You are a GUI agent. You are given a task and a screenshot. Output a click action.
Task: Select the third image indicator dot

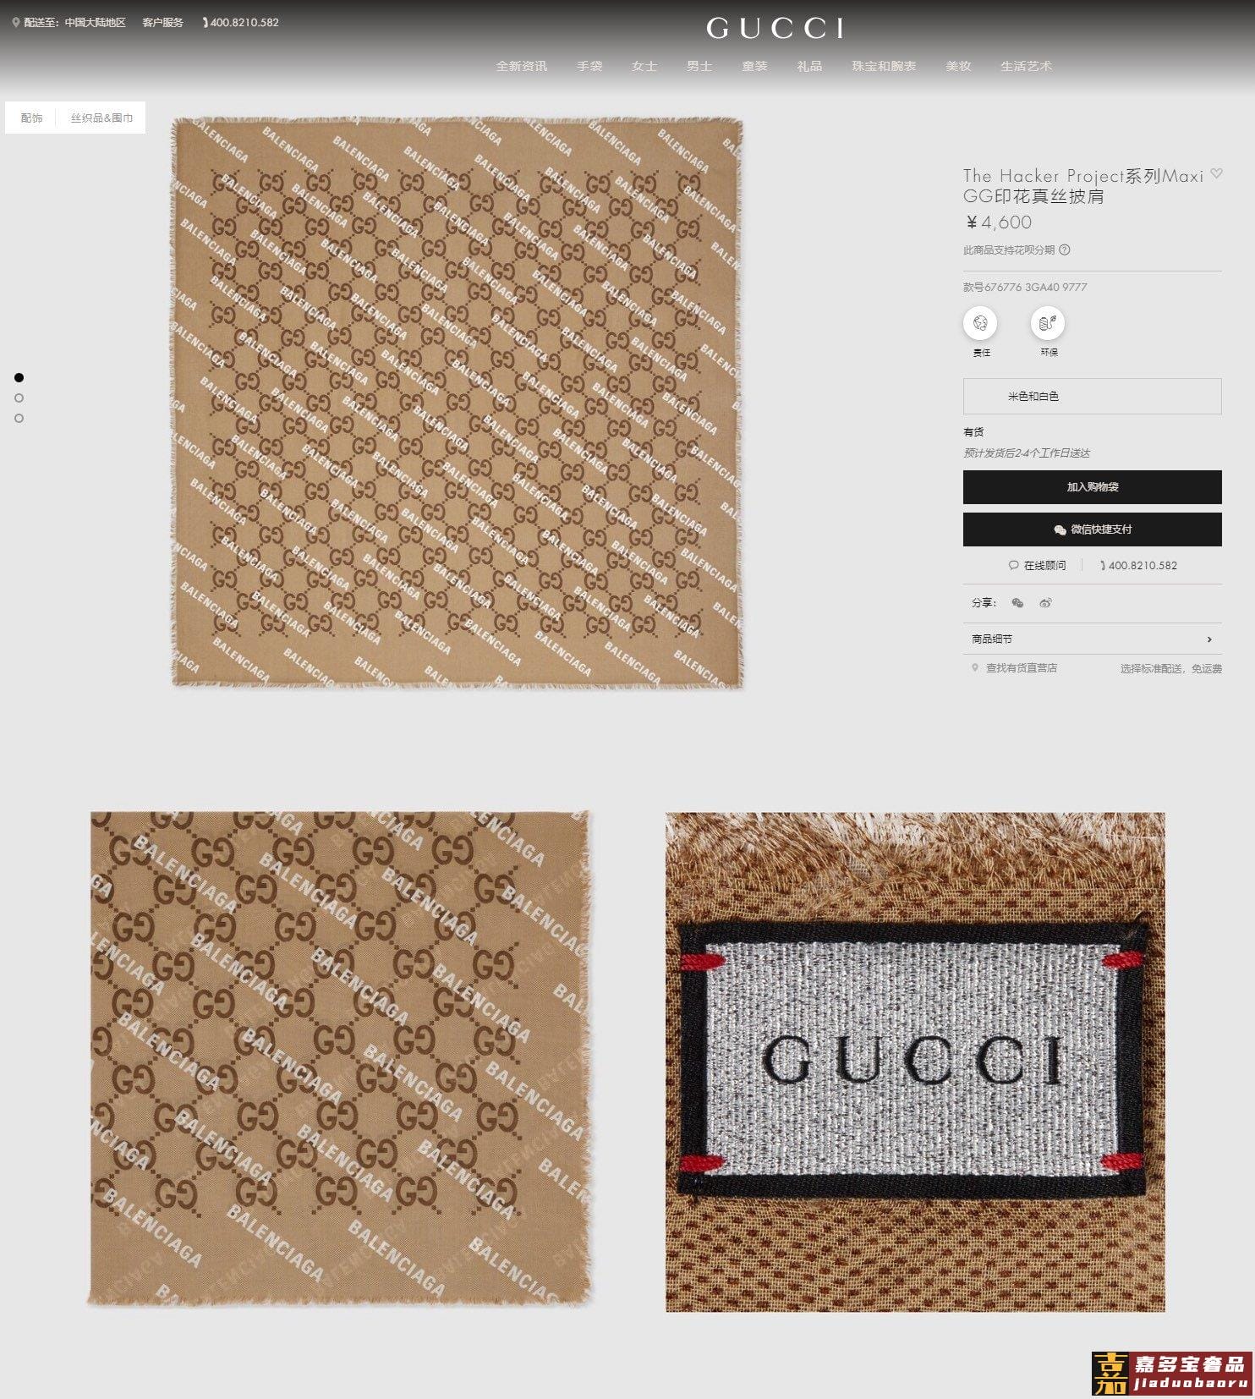pos(19,418)
